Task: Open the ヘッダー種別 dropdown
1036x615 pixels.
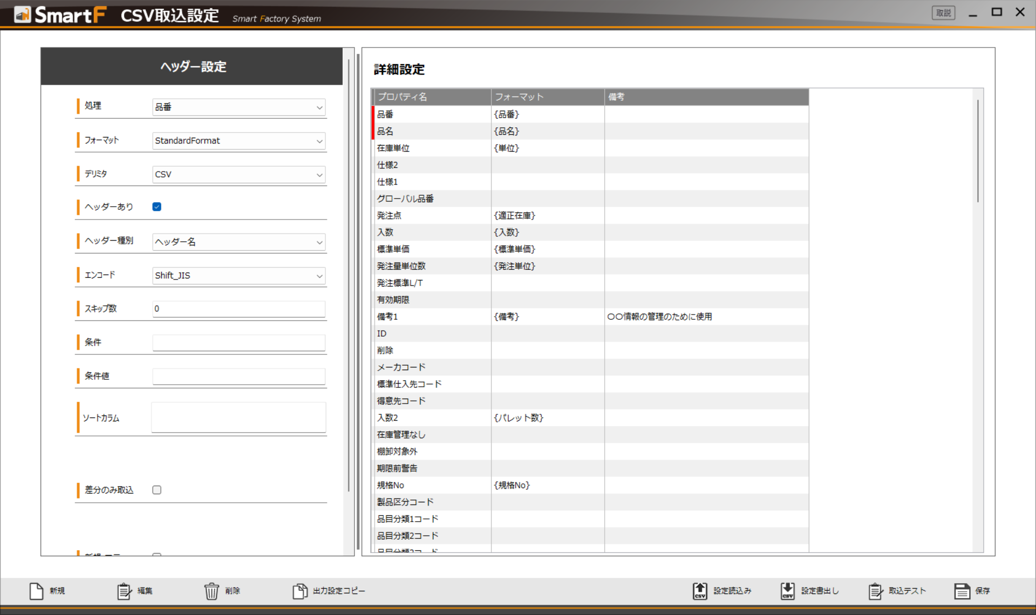Action: coord(238,242)
